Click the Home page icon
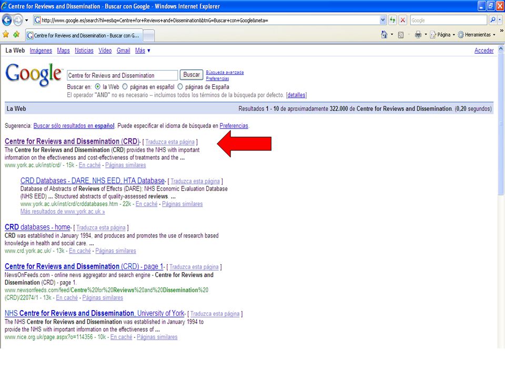This screenshot has height=379, width=505. (384, 35)
